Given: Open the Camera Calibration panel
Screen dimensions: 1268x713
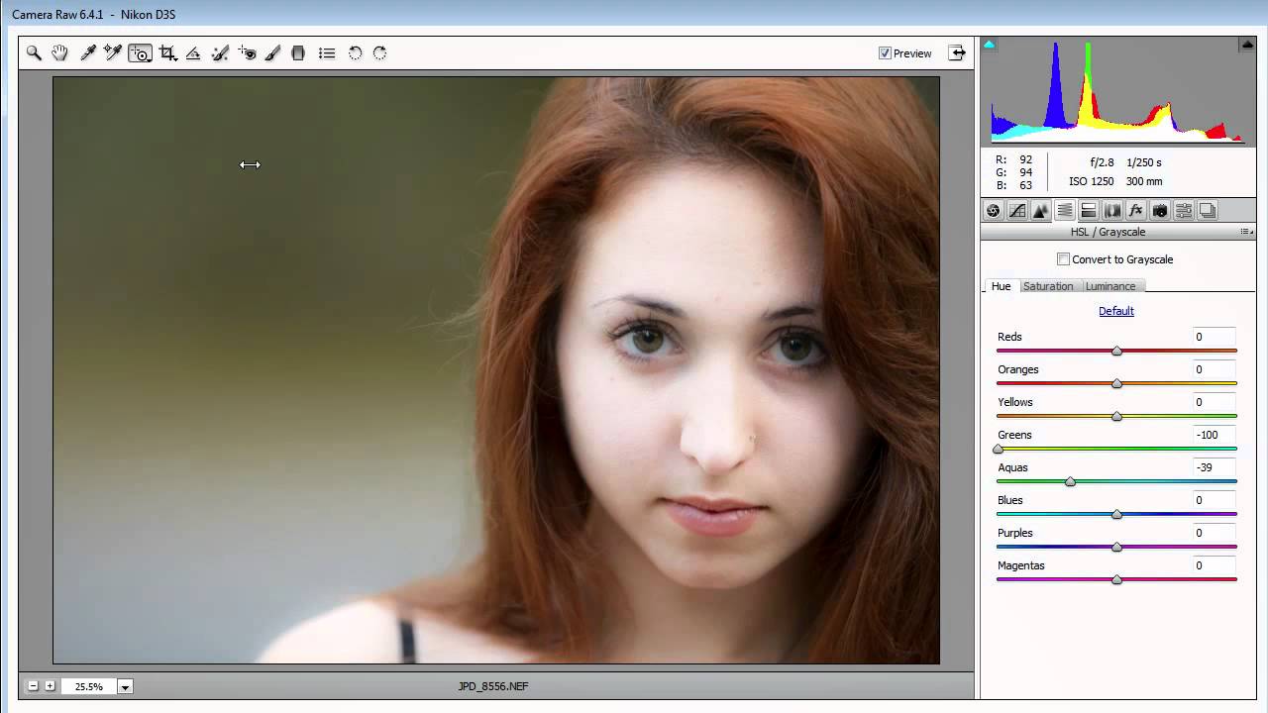Looking at the screenshot, I should pos(1159,210).
